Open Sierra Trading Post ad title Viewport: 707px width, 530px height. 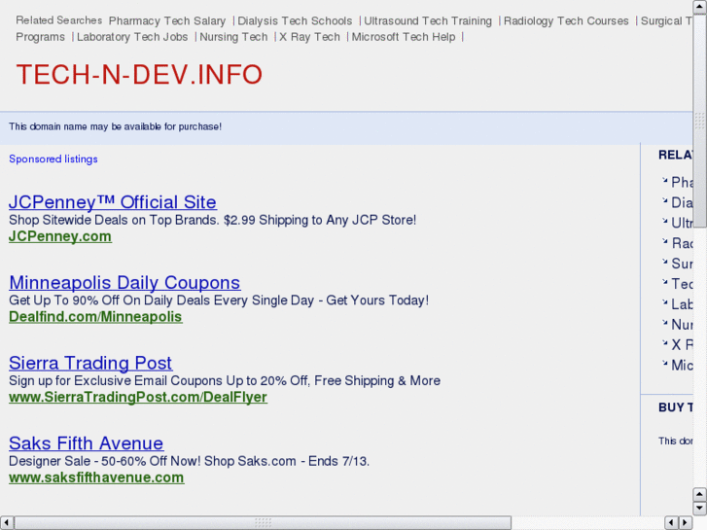pyautogui.click(x=90, y=363)
